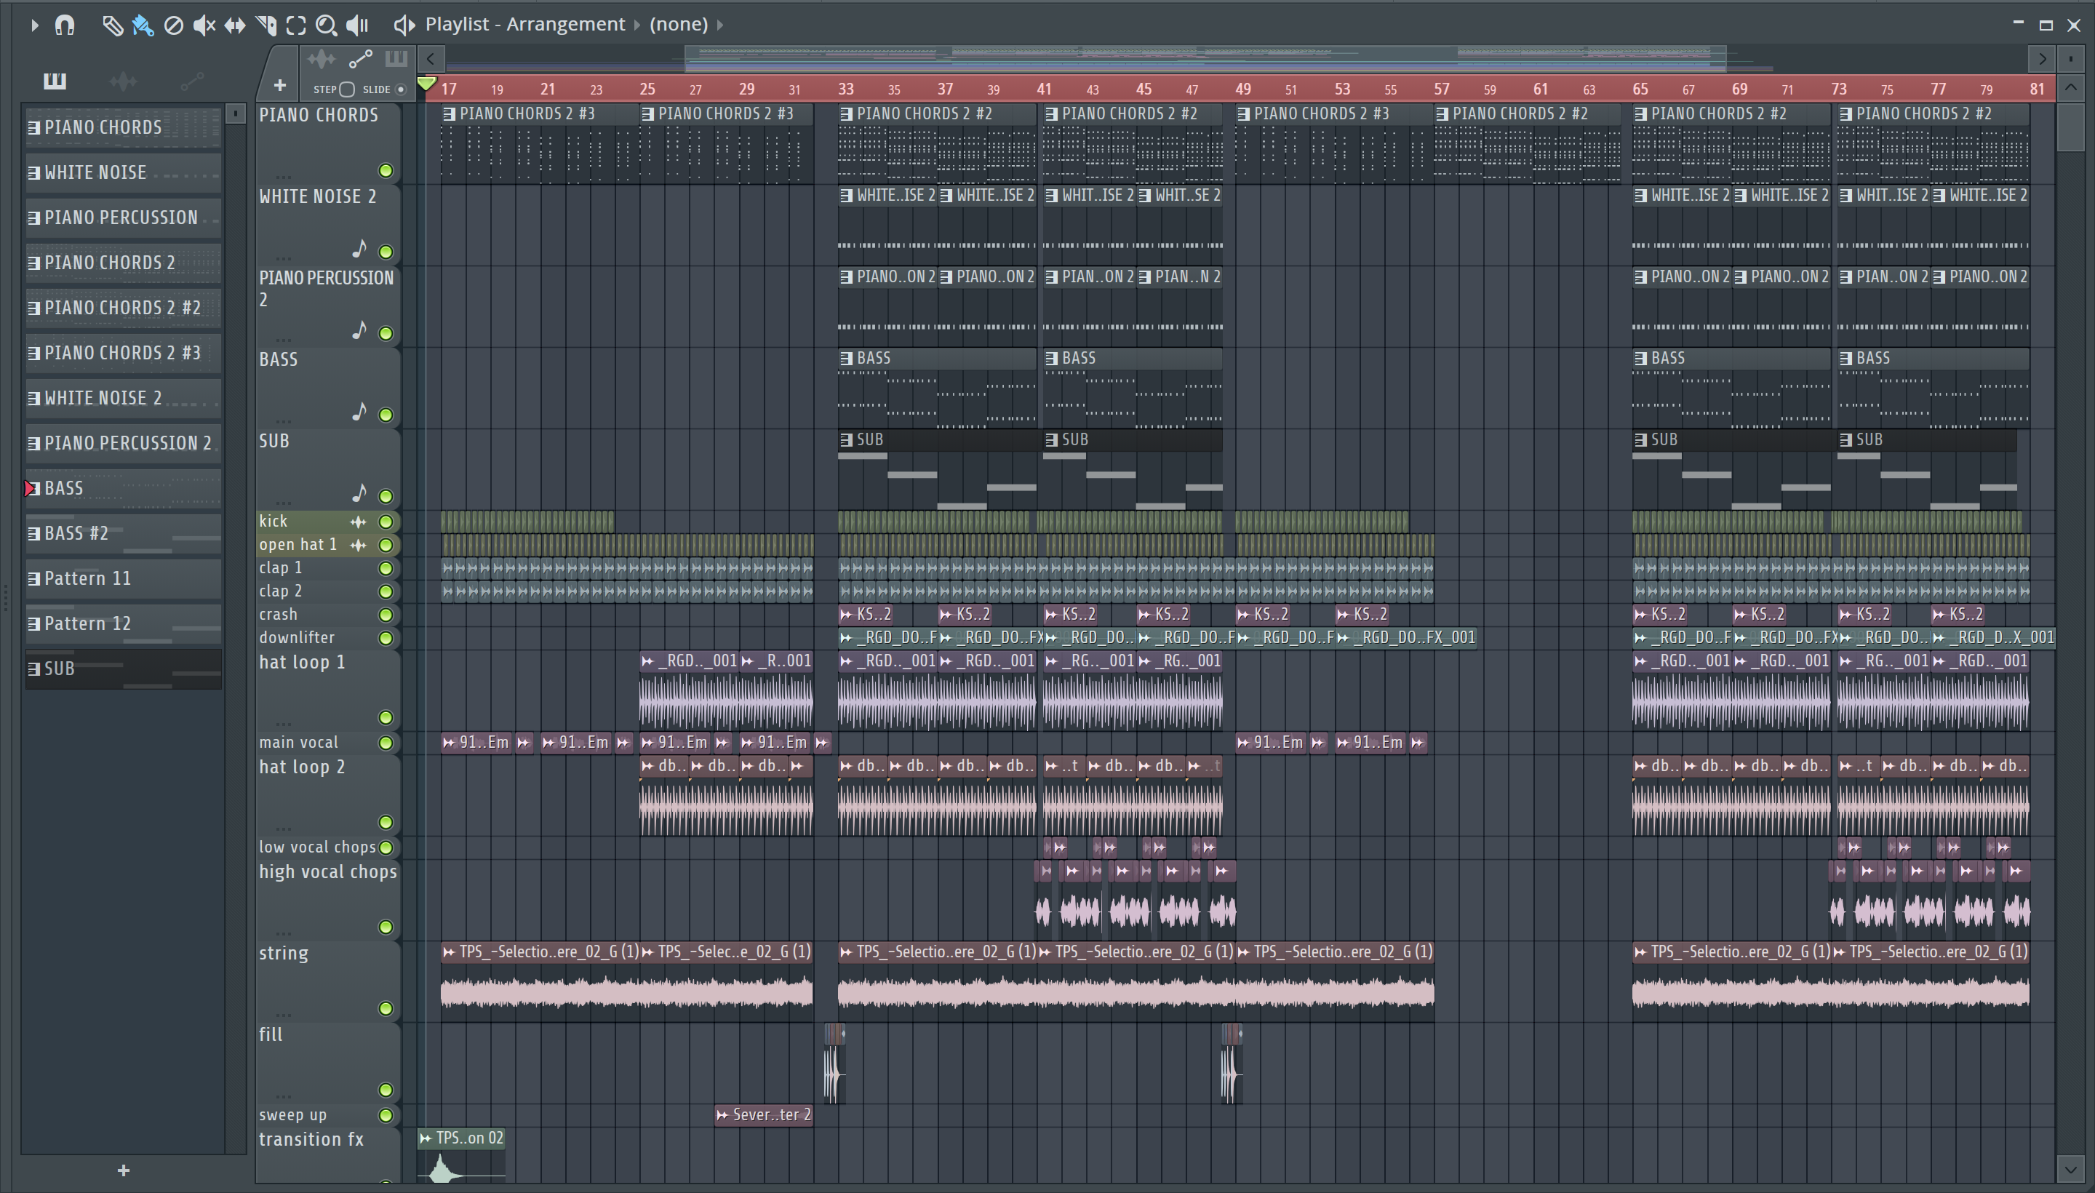Mute the main vocal track
Viewport: 2095px width, 1193px height.
tap(385, 742)
